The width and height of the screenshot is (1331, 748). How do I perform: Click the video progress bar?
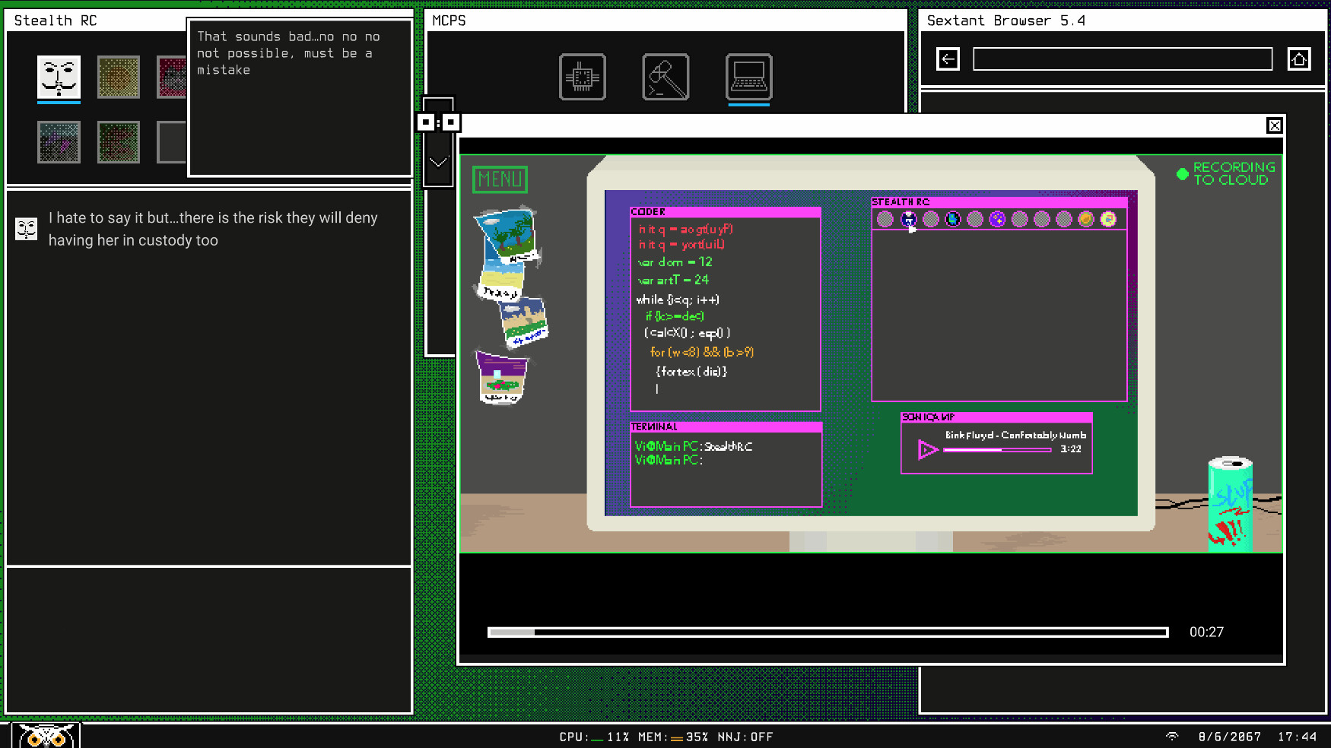point(828,632)
